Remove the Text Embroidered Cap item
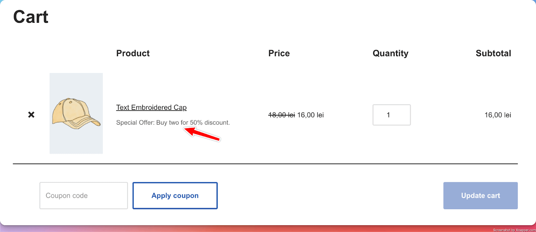Screen dimensions: 536x232 (x=31, y=115)
